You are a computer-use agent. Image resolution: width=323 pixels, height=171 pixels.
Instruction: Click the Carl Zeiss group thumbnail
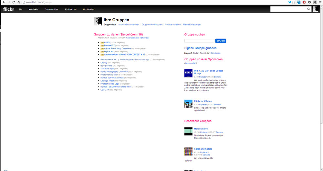pyautogui.click(x=188, y=74)
